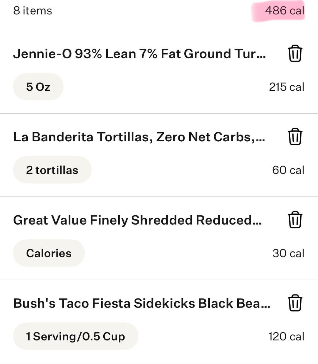Screen dimensions: 318x364
Task: Delete Bush's Taco Fiesta Black Beans entry
Action: (295, 303)
